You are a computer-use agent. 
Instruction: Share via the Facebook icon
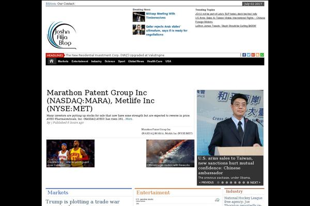[244, 55]
